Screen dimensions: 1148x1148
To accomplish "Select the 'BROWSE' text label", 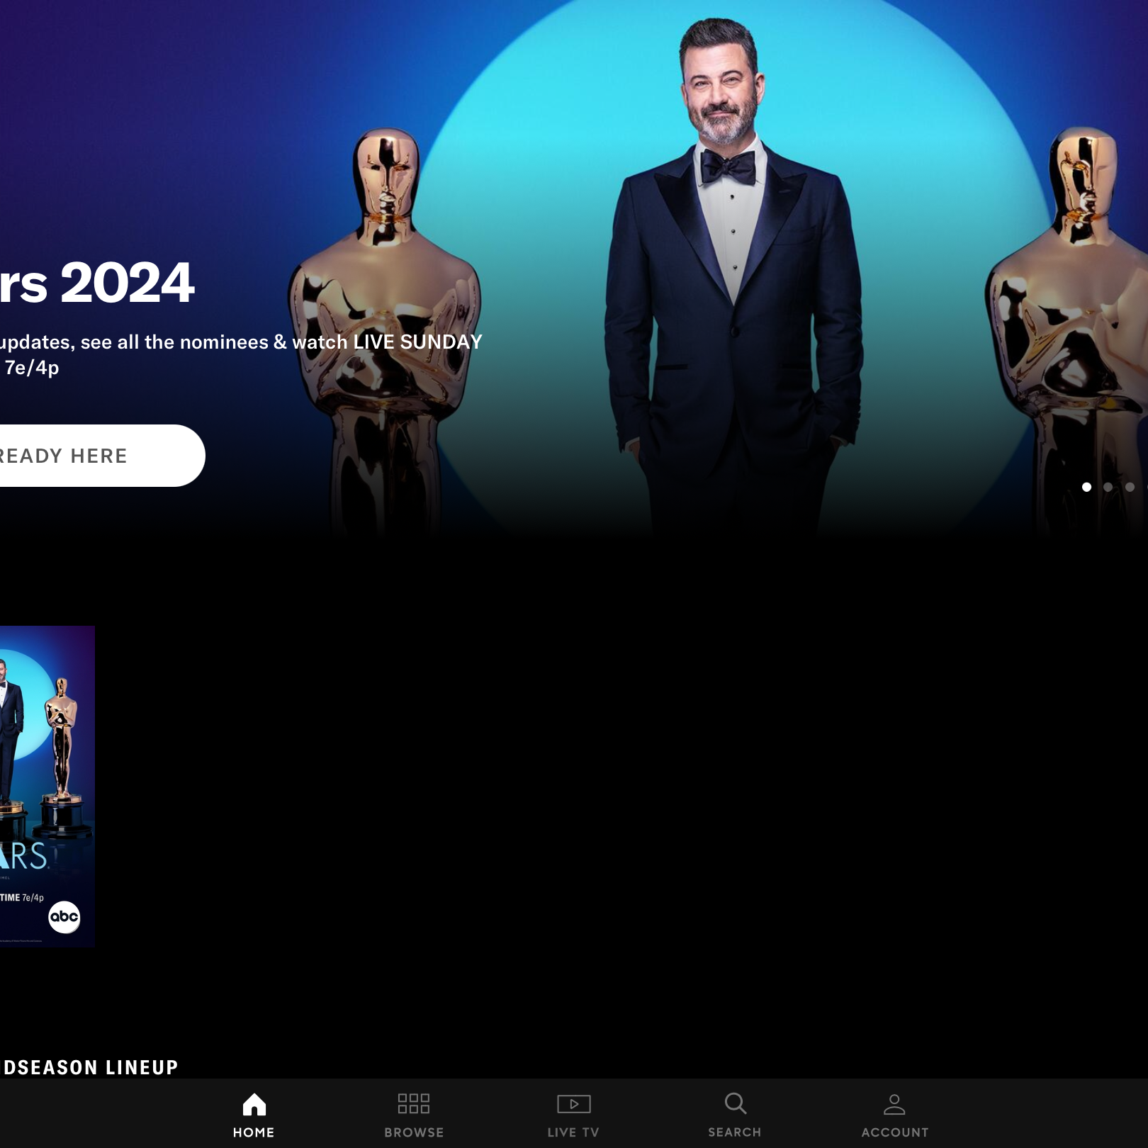I will pyautogui.click(x=414, y=1132).
